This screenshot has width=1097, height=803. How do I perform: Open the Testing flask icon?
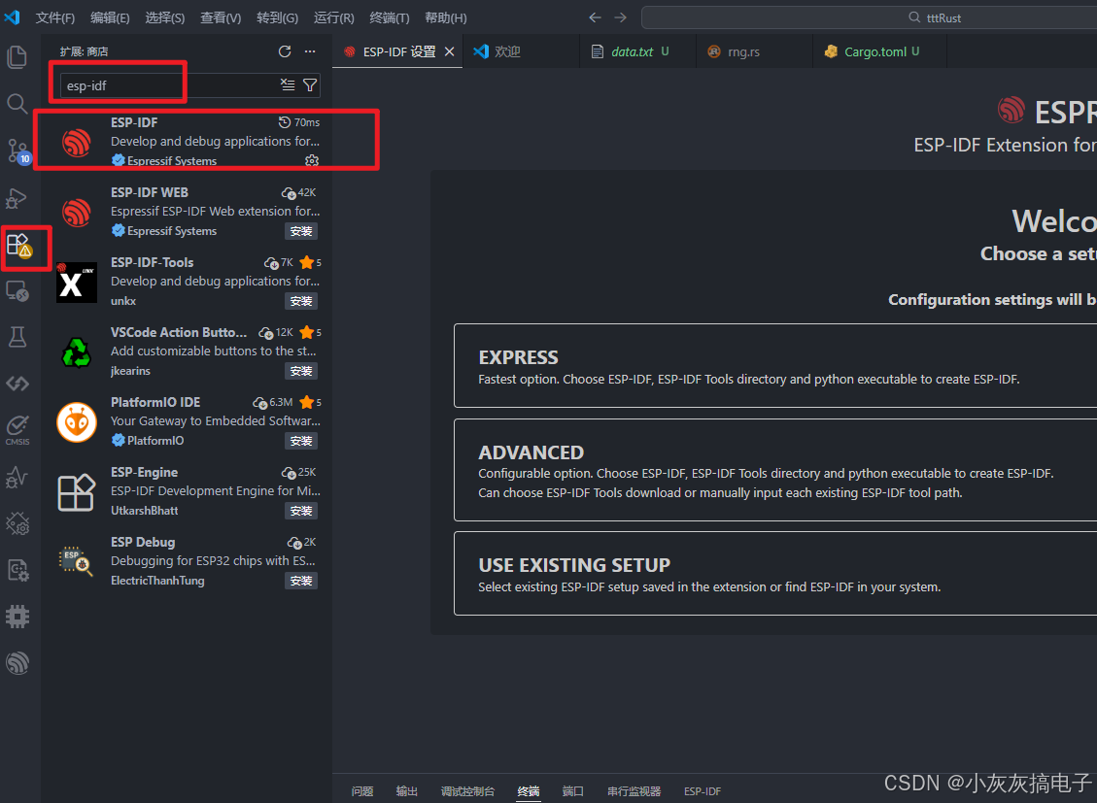tap(17, 338)
